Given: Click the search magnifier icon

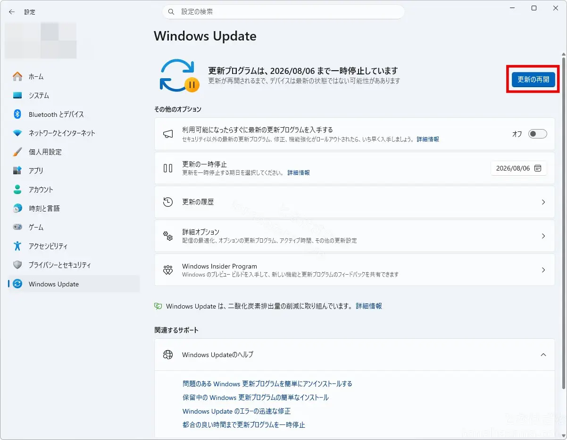Looking at the screenshot, I should tap(171, 12).
